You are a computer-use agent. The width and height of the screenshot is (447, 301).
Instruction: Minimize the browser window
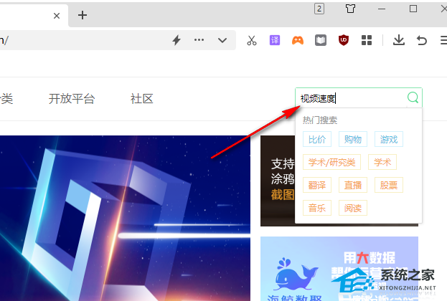point(382,9)
